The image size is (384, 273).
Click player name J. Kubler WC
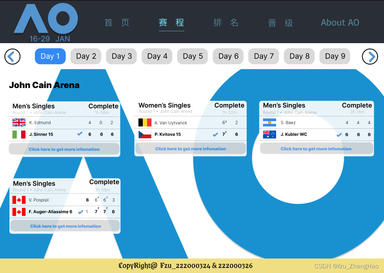click(x=294, y=134)
